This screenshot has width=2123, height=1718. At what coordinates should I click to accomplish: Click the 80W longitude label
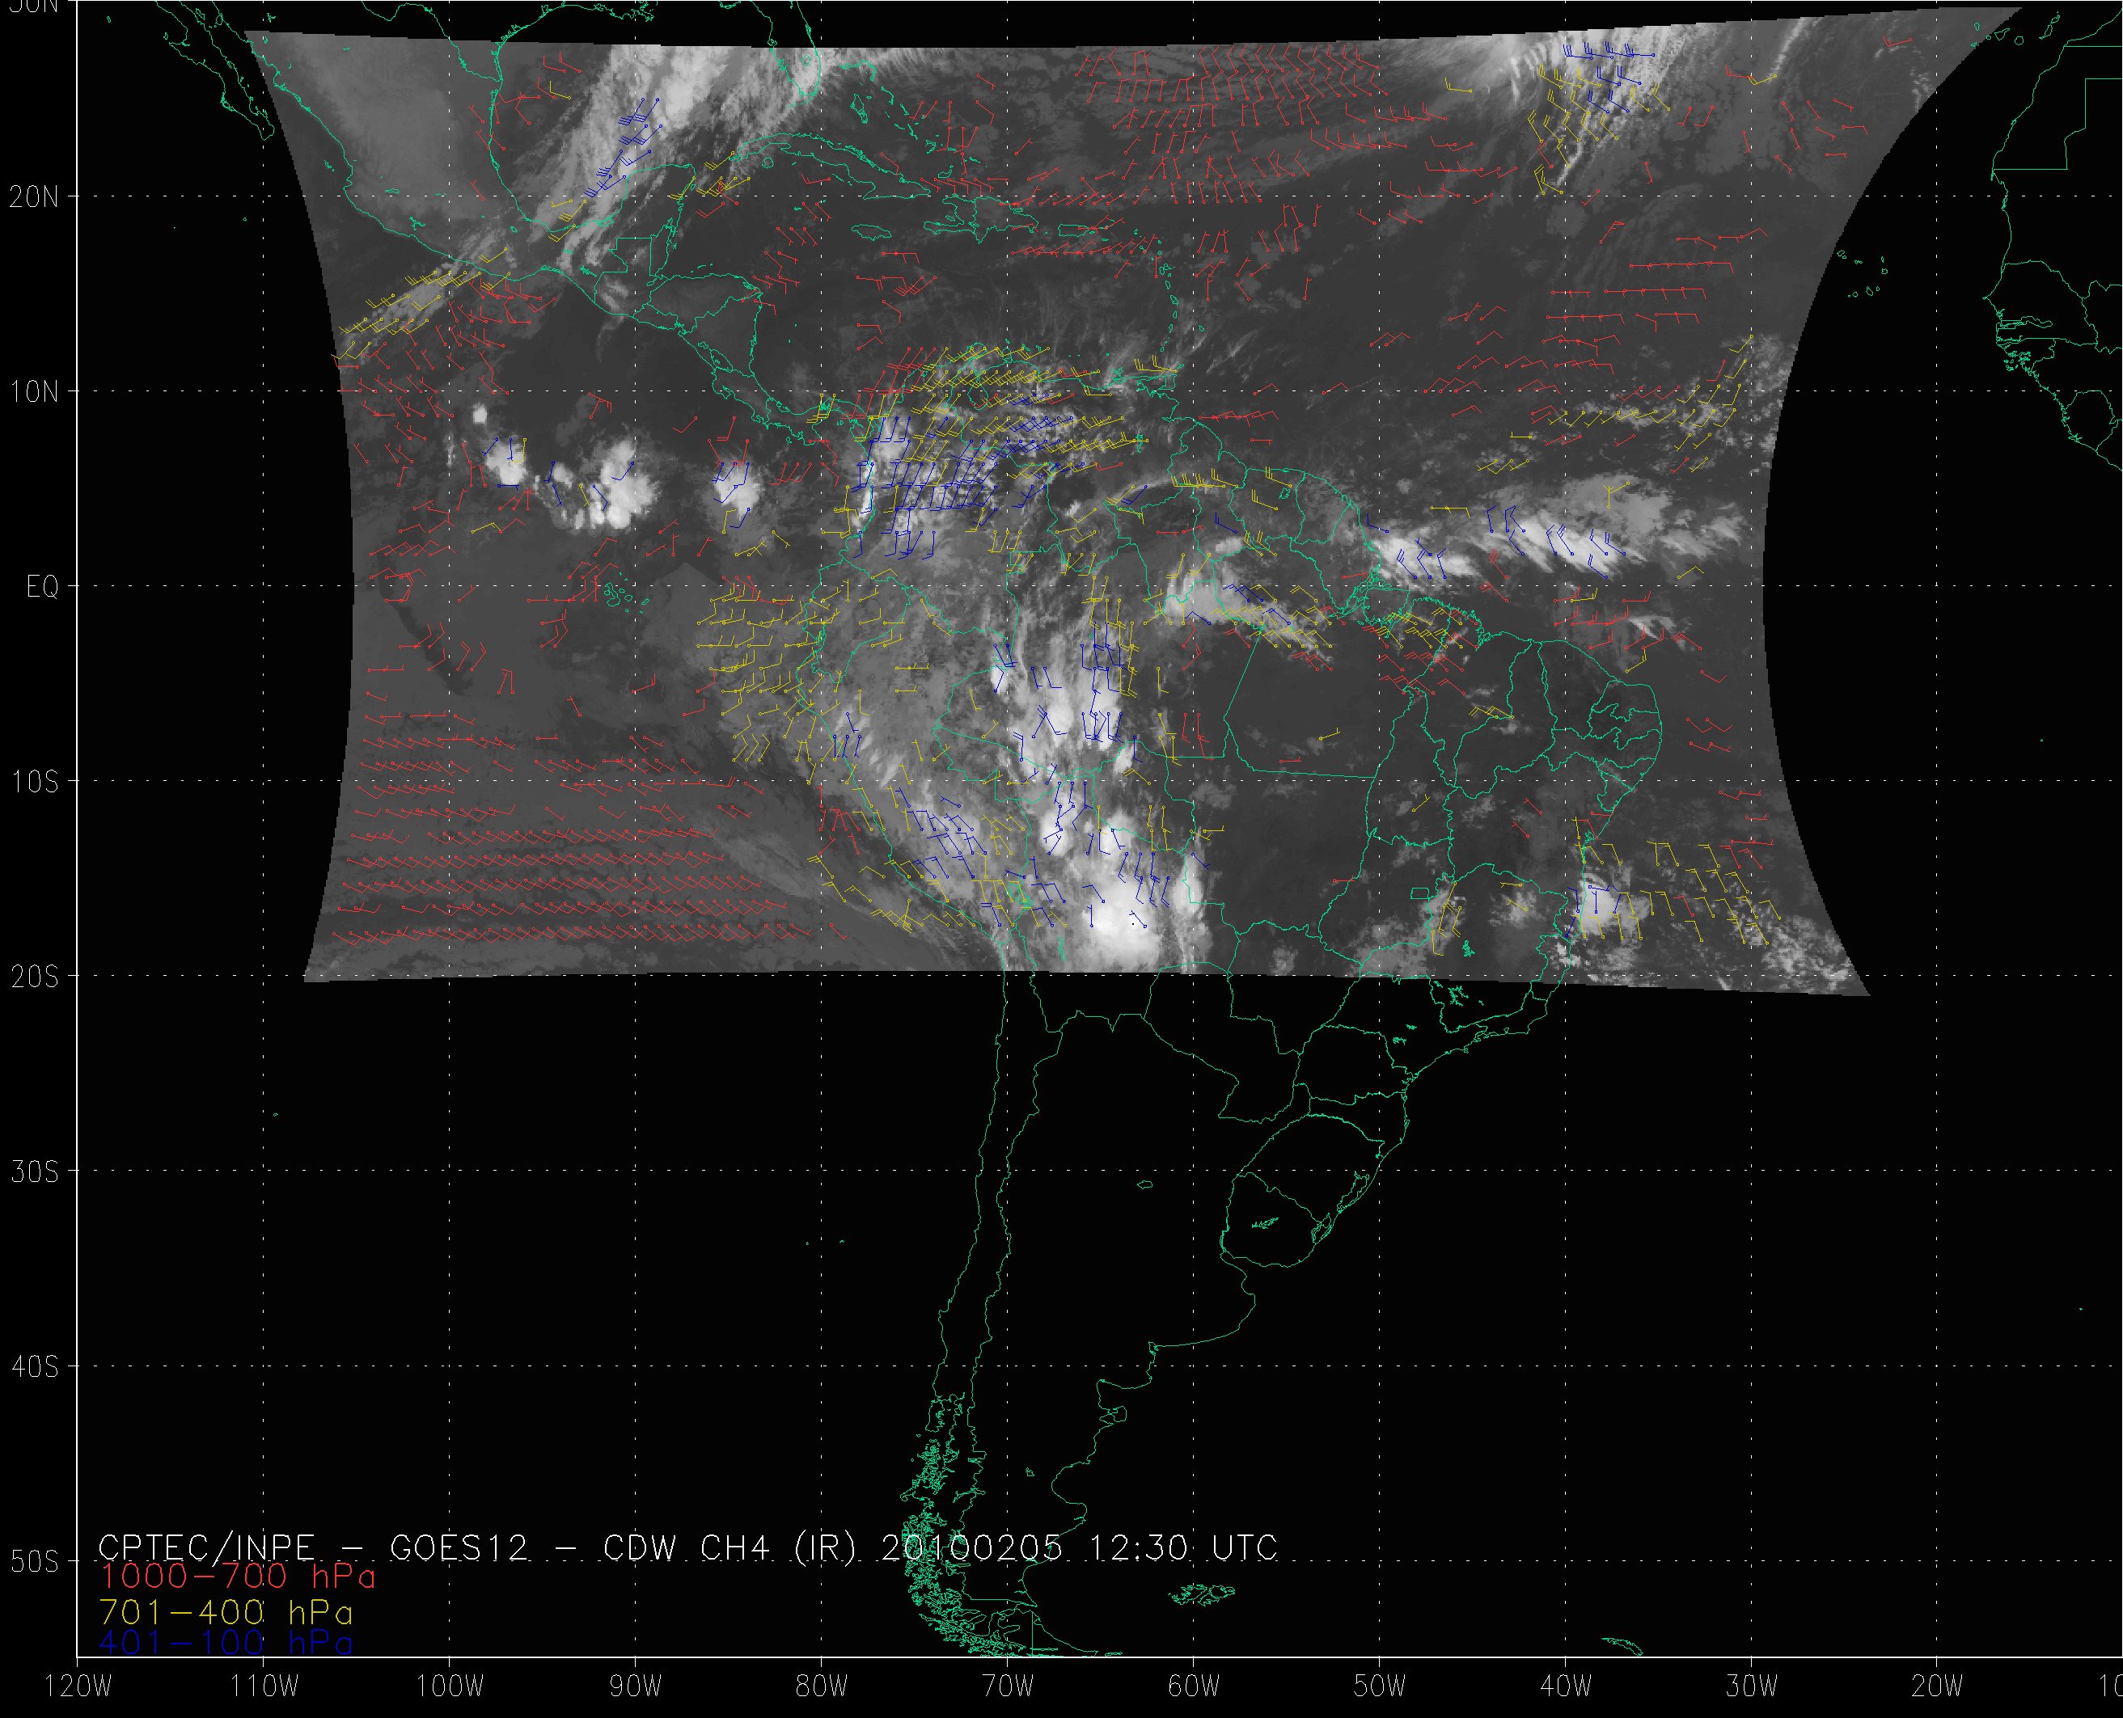pyautogui.click(x=822, y=1687)
